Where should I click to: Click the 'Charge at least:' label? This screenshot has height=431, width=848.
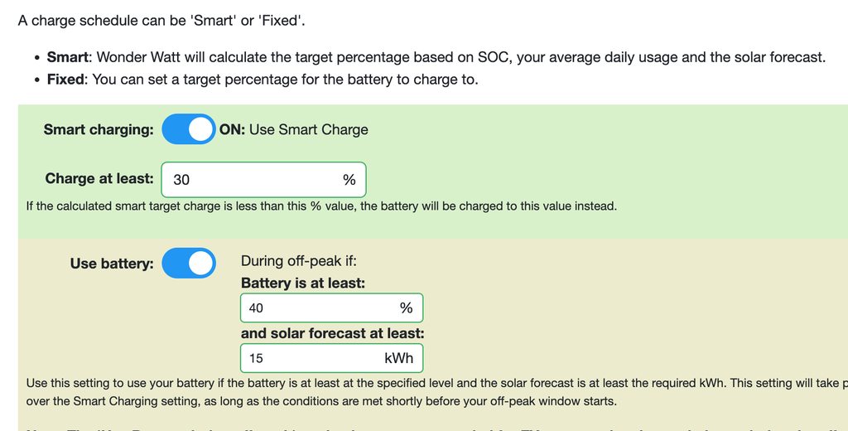click(99, 178)
